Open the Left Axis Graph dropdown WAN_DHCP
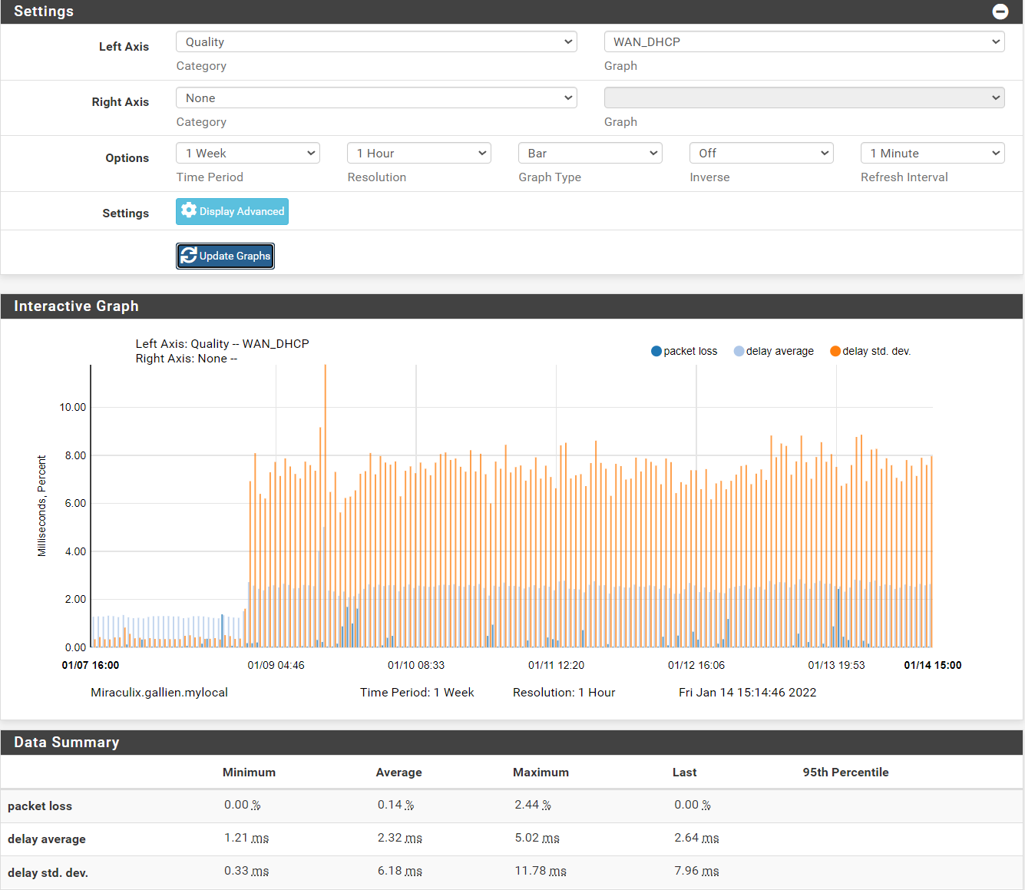 (x=804, y=41)
